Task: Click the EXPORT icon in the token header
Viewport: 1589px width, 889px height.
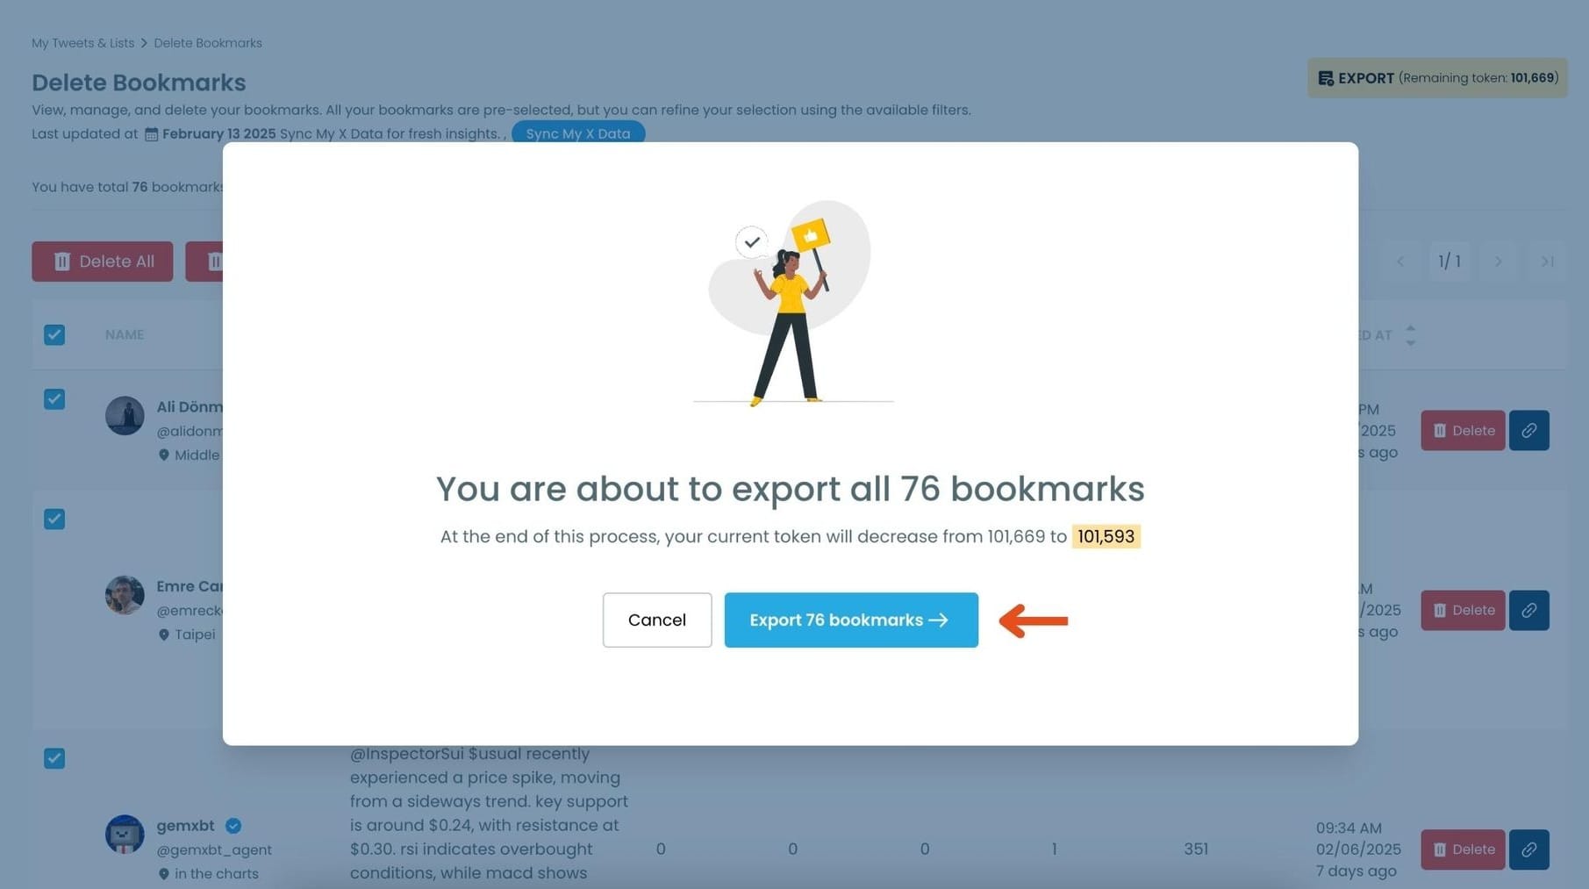Action: [1326, 77]
